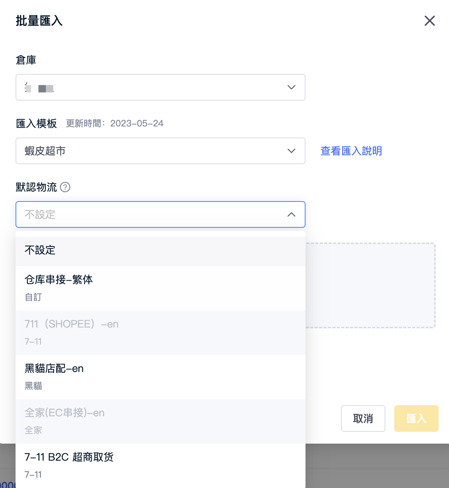Screen dimensions: 449x488
Task: Choose 7-11 B2C 超商取货 option
Action: coord(161,466)
